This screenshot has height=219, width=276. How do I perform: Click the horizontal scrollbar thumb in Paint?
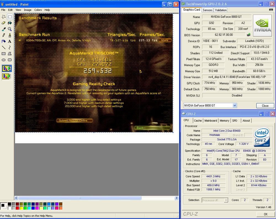pos(80,198)
